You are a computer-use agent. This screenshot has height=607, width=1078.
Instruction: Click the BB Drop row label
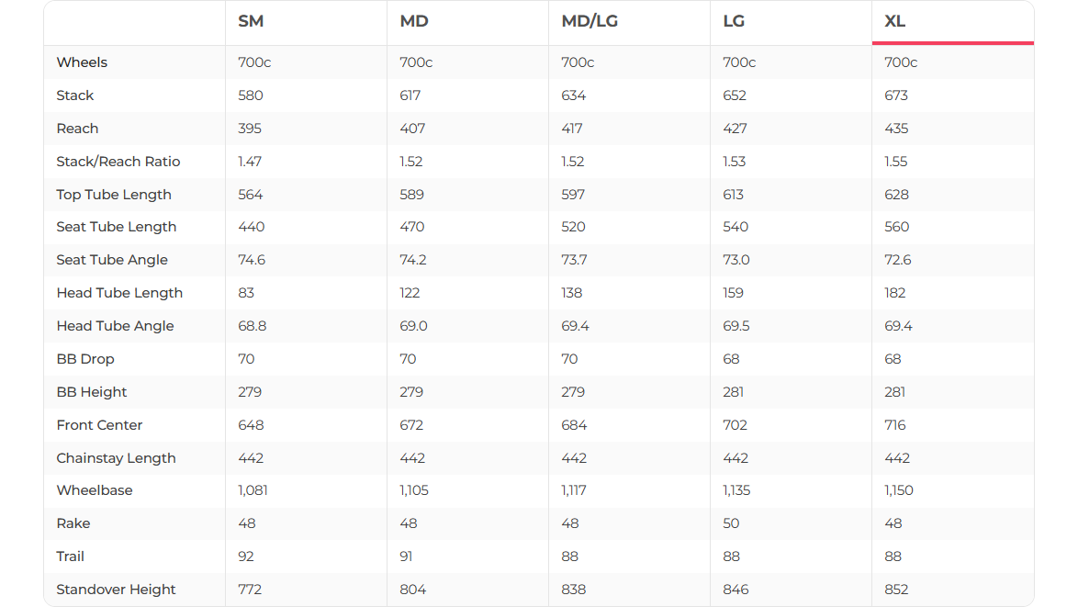click(85, 359)
